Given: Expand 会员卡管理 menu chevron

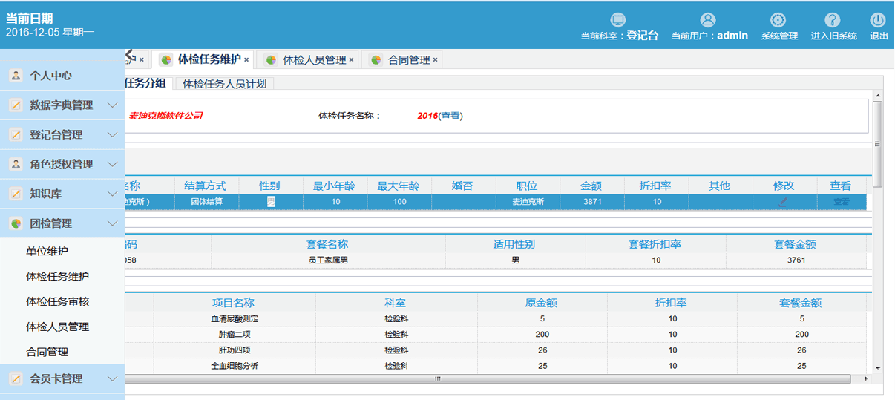Looking at the screenshot, I should coord(113,378).
